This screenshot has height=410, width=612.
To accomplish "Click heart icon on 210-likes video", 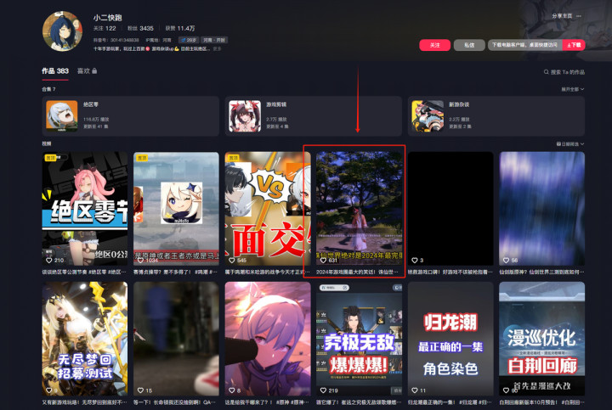I will 48,261.
